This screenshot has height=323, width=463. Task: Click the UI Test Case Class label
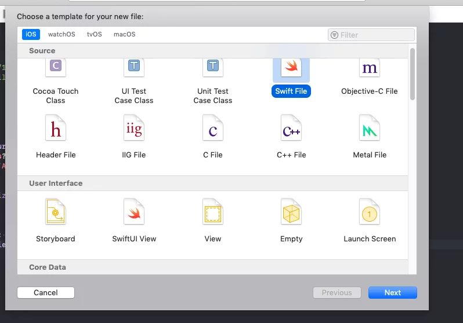coord(134,96)
